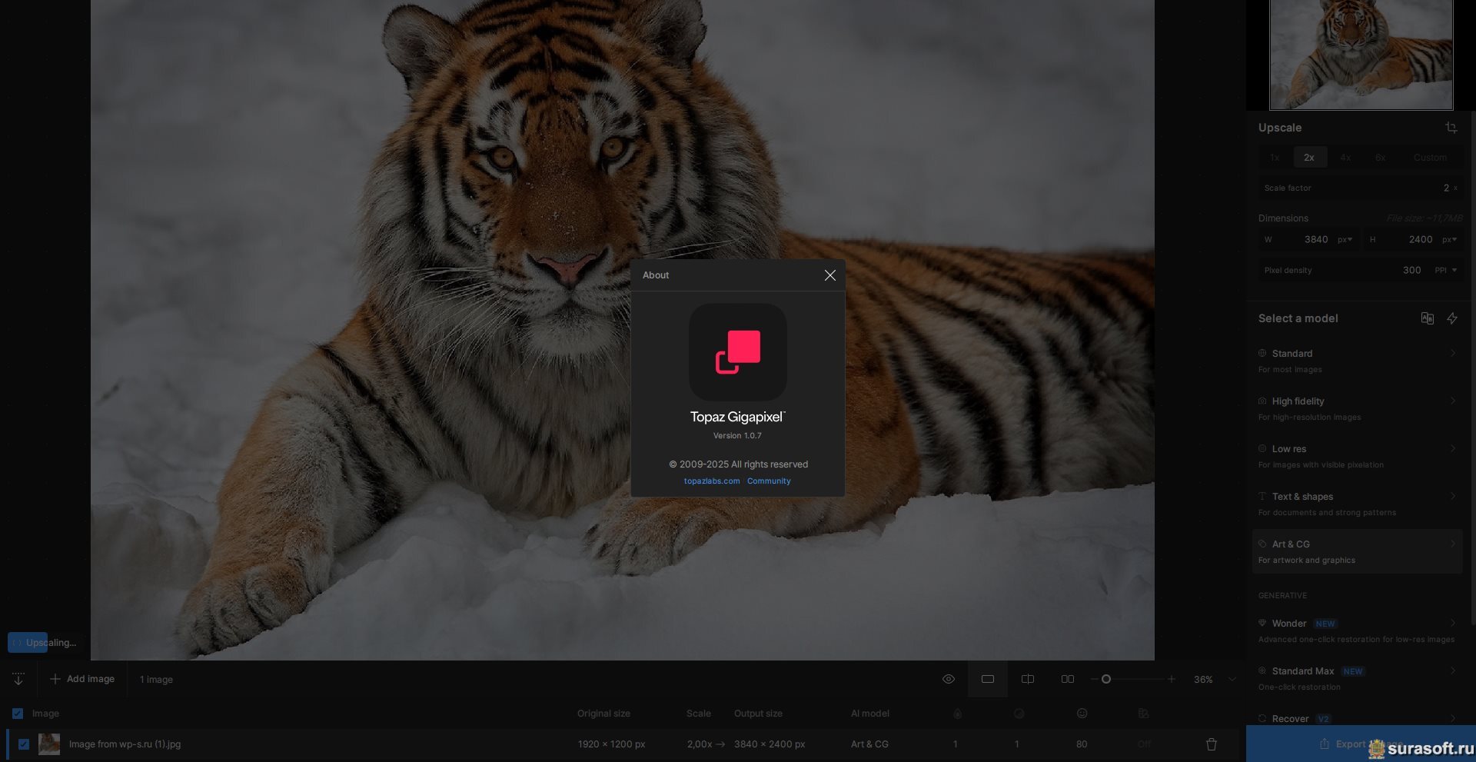This screenshot has width=1476, height=762.
Task: Choose the Standard model
Action: point(1358,361)
